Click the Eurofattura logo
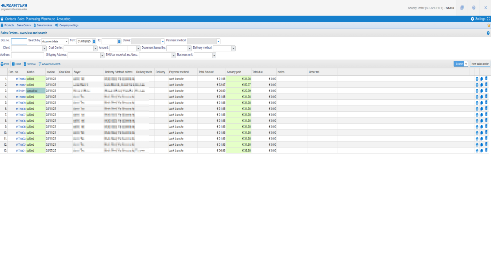491x276 pixels. (x=14, y=7)
